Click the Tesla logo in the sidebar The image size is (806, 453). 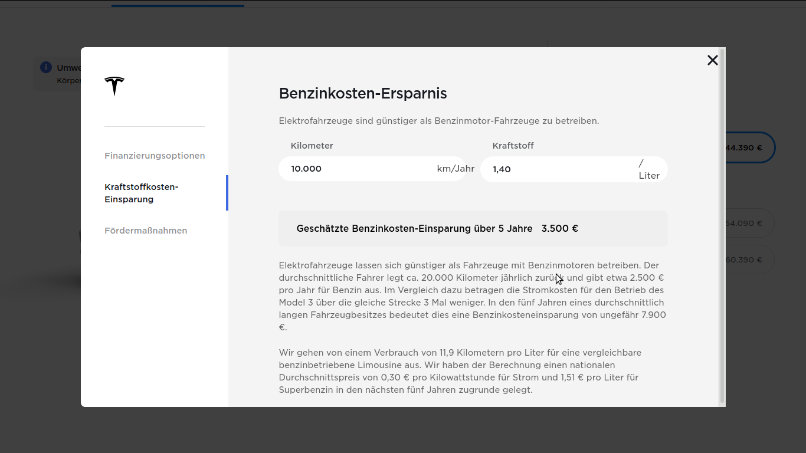coord(114,86)
